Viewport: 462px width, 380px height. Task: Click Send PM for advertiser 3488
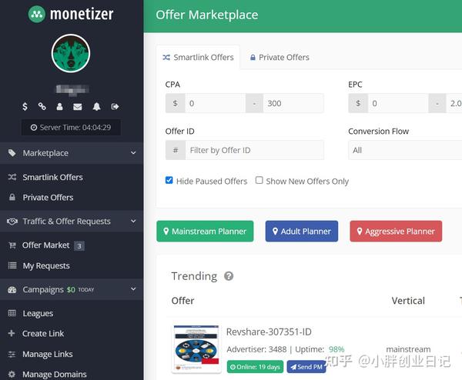pyautogui.click(x=306, y=367)
